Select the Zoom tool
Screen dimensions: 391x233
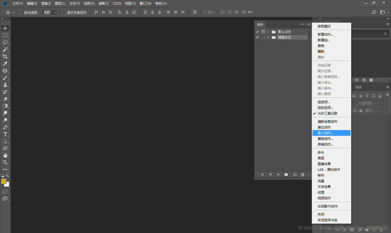click(5, 162)
